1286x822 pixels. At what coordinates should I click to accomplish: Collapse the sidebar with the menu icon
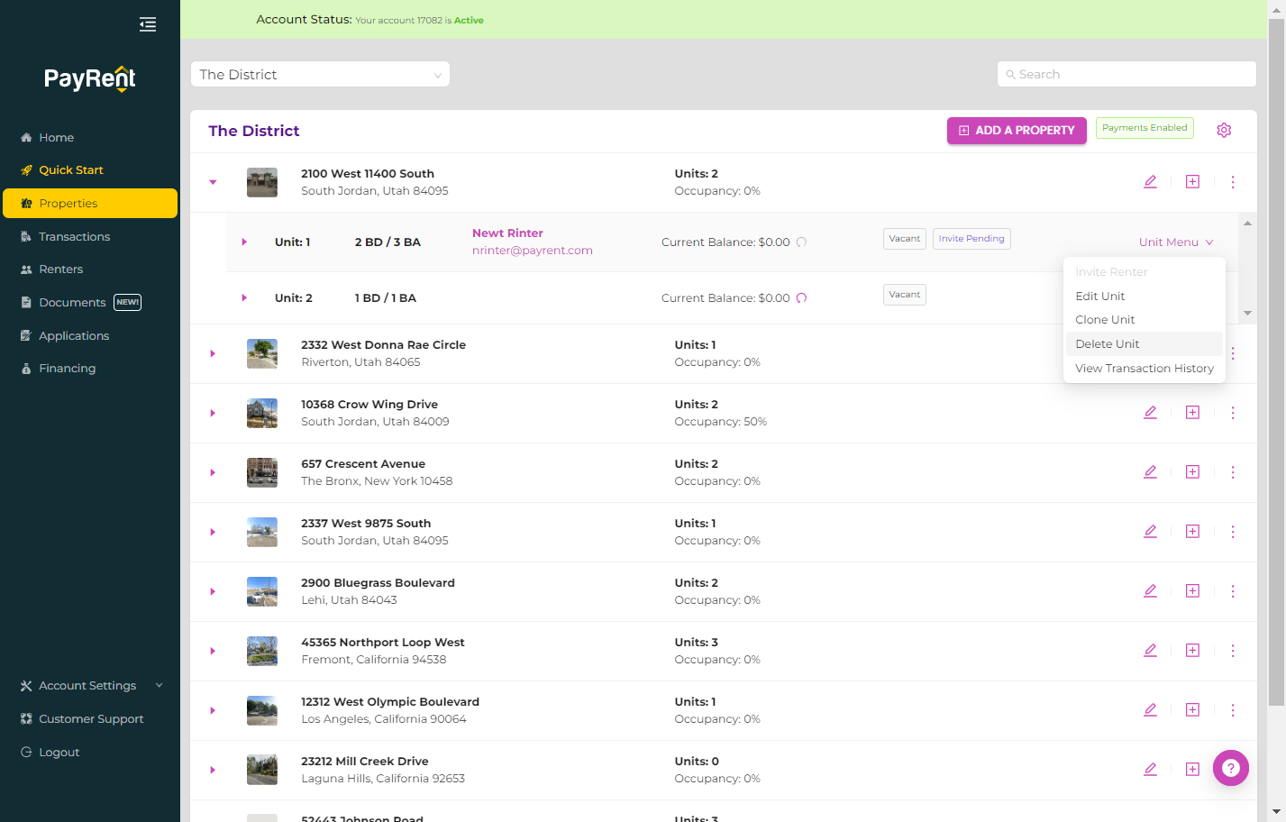point(148,24)
